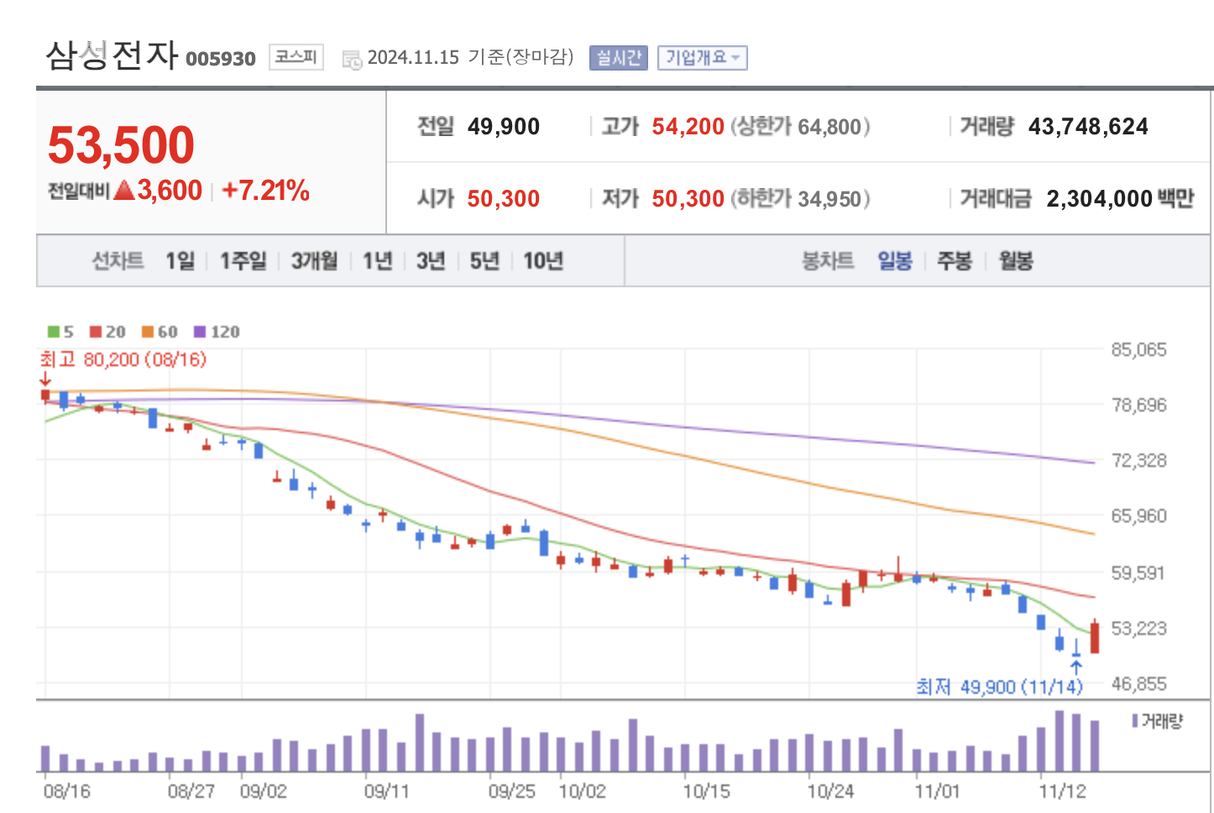Click the 삼성전자 stock name heading

pos(112,55)
